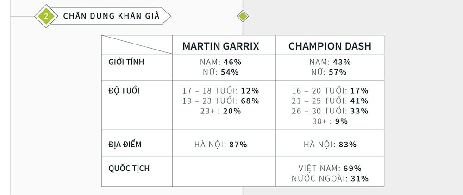Screen dimensions: 463x195
Task: Click the diagonal-split top-left table cell
Action: click(137, 44)
